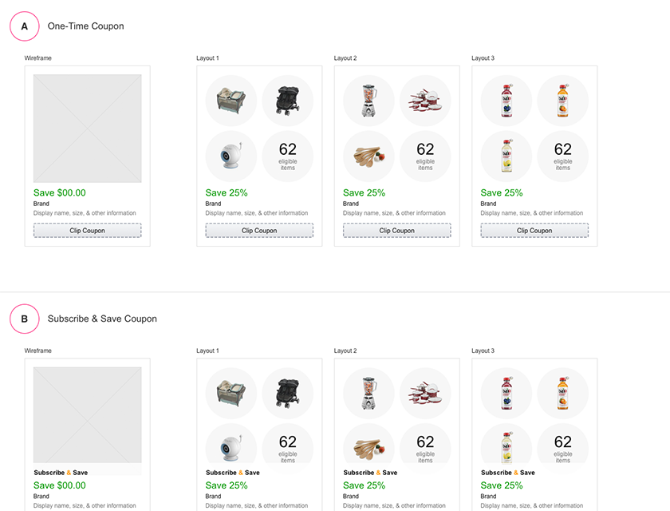Click the pink circled B badge
Screen dimensions: 670x511
(x=25, y=319)
